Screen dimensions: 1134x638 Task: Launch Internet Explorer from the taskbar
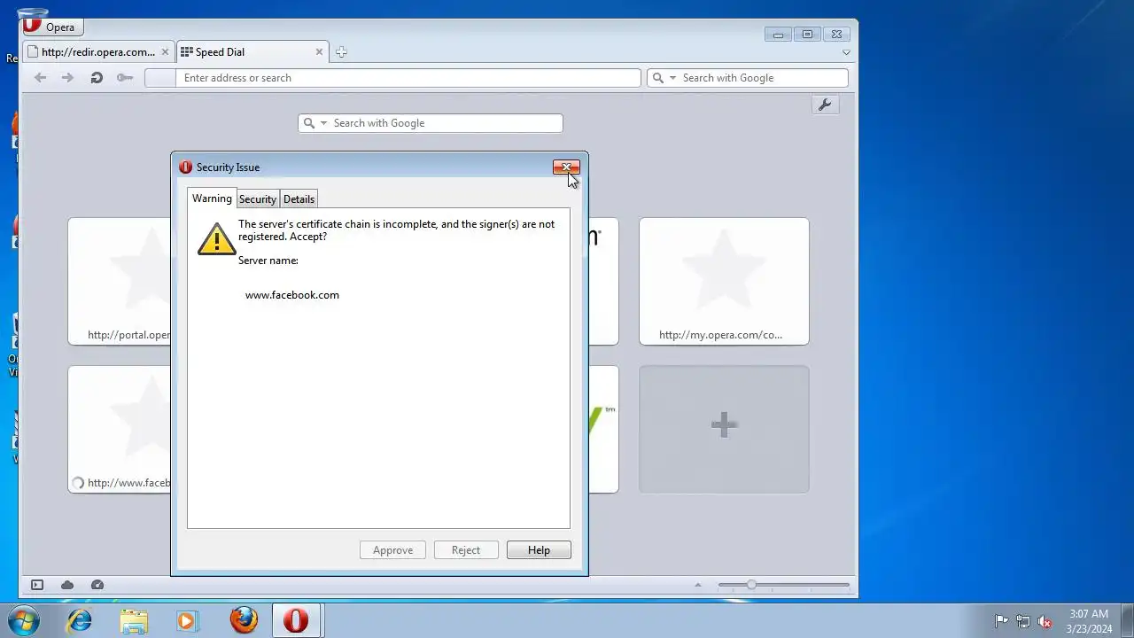80,620
